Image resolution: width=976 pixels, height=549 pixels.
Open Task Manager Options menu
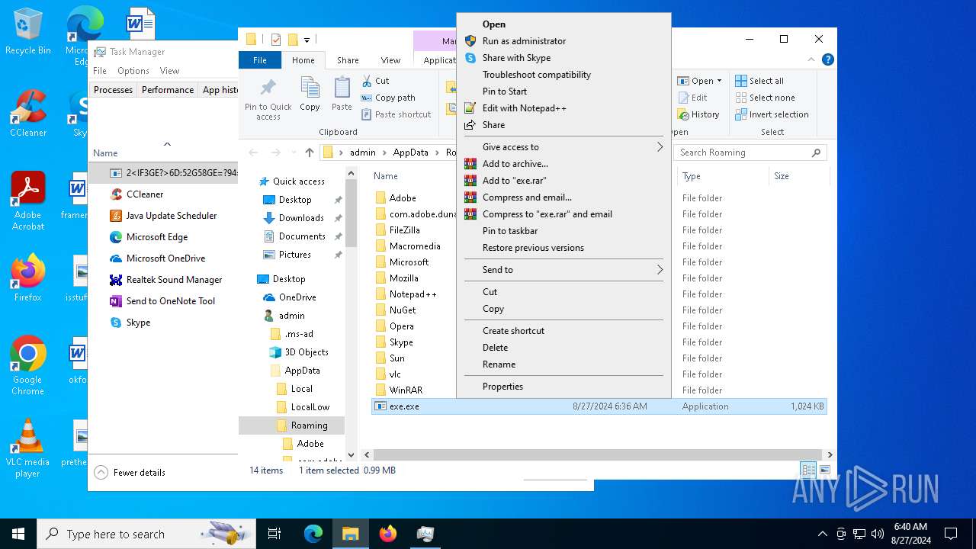133,71
